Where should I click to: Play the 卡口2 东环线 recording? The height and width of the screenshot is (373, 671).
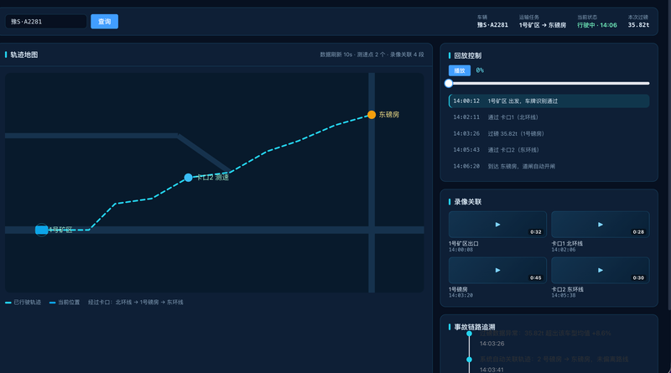coord(601,271)
